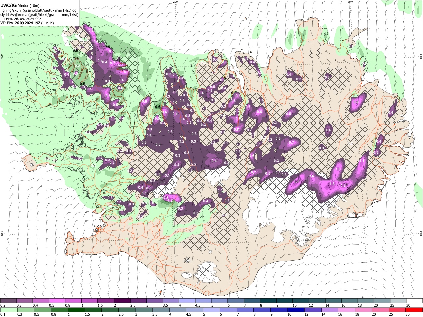Viewport: 423px width, 317px height.
Task: Click the 'VT: Fim. 26.09.2024 19Z (+19 h)' valid time
Action: (x=27, y=23)
